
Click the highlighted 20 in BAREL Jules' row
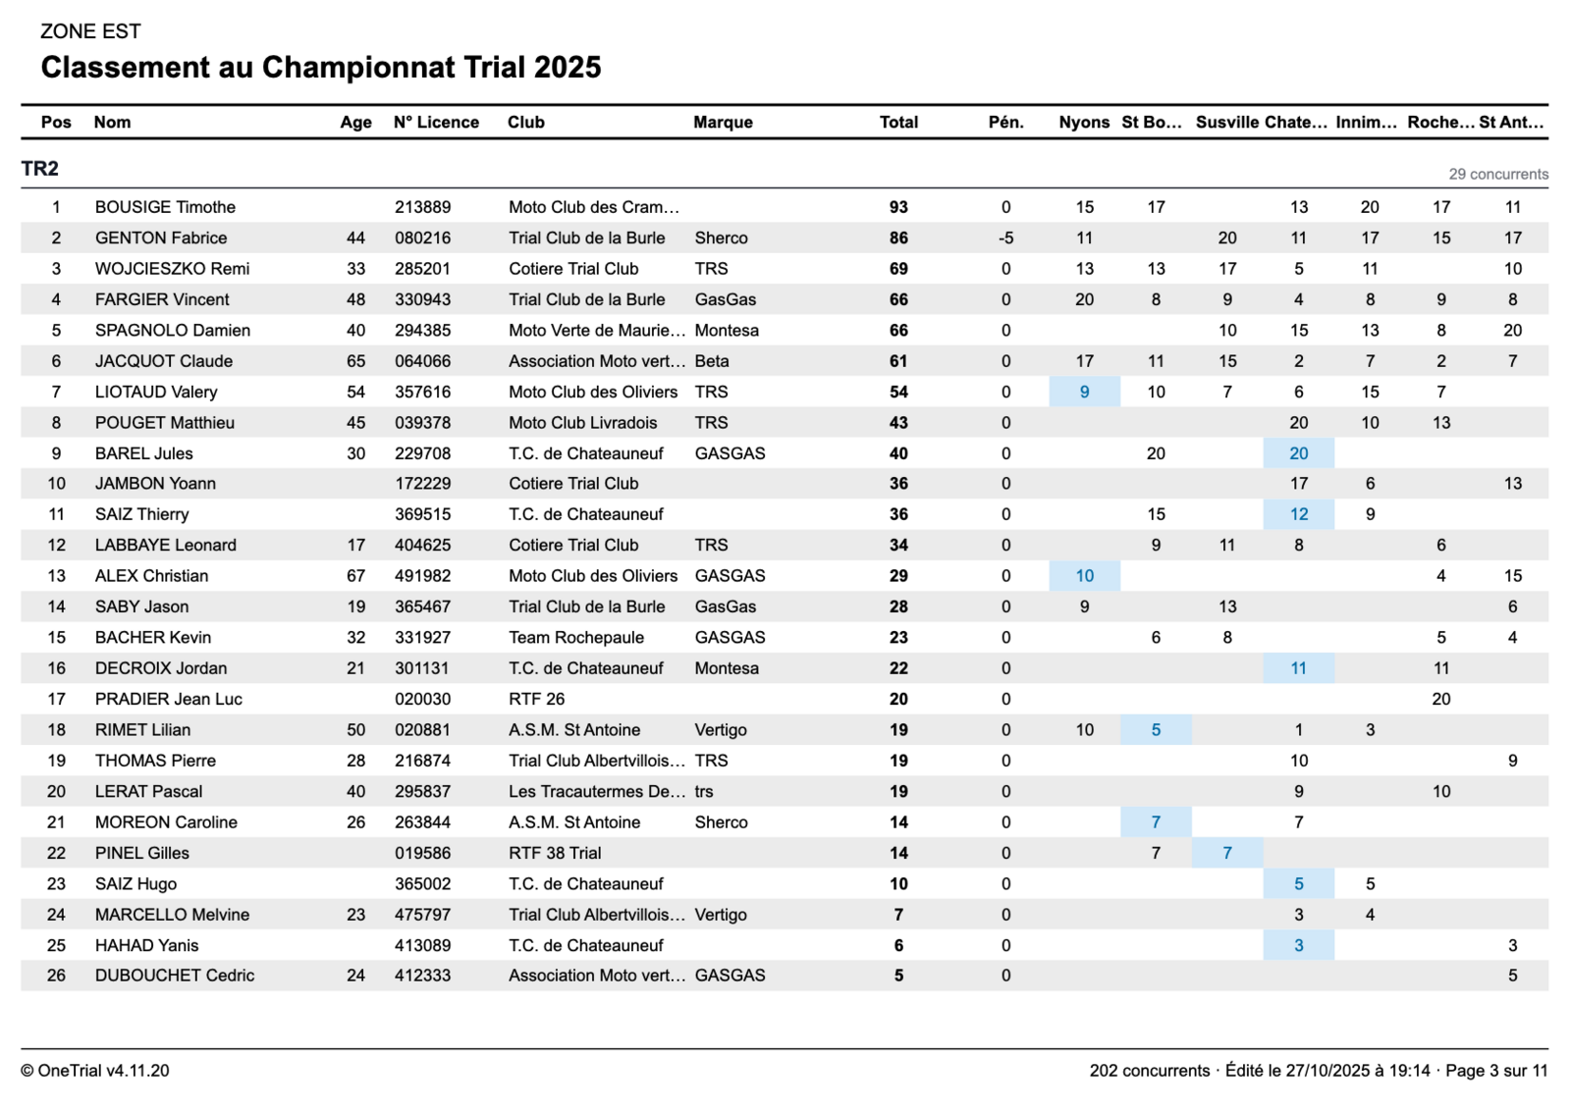(1298, 453)
